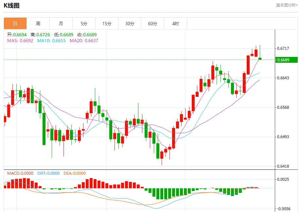
Task: Open the 基本面分析 link
Action: 287,5
